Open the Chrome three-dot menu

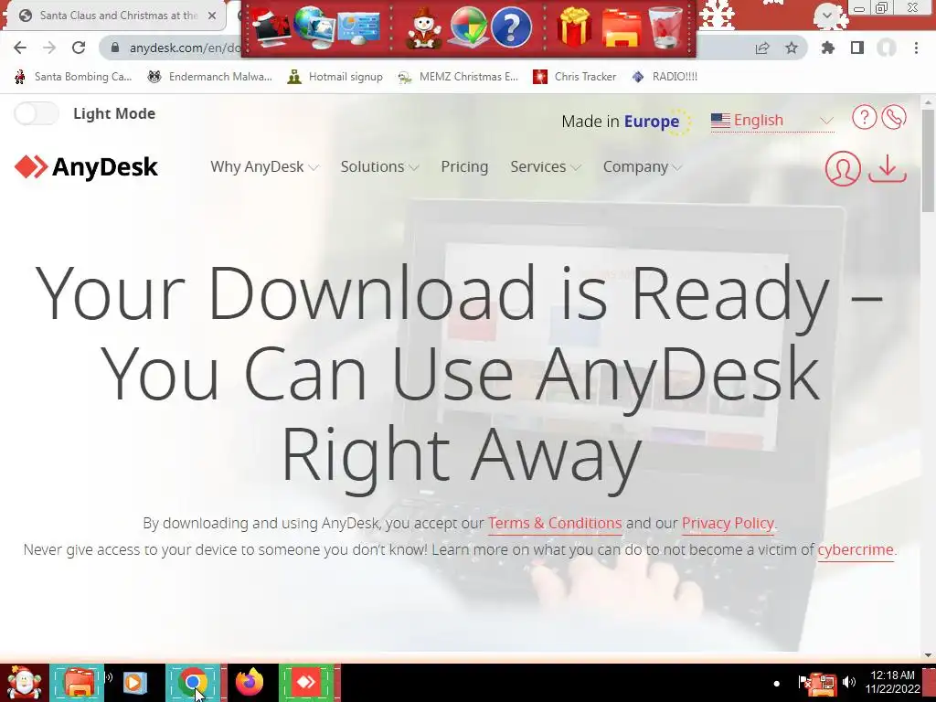[916, 48]
